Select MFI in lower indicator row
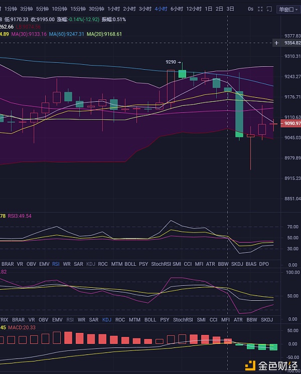The image size is (301, 374). [x=225, y=320]
